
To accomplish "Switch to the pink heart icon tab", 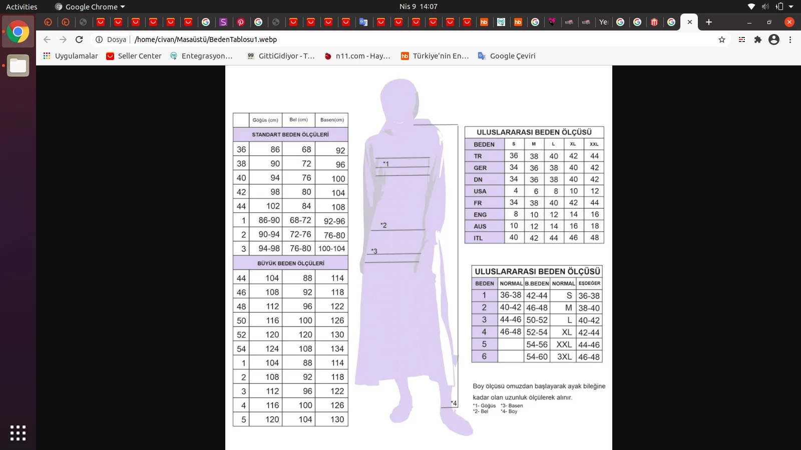I will (552, 22).
